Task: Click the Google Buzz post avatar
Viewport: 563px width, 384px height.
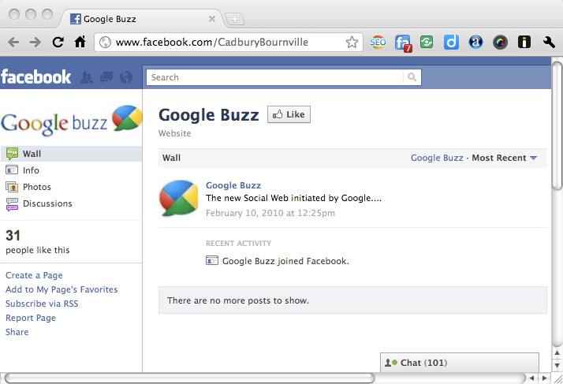Action: (178, 198)
